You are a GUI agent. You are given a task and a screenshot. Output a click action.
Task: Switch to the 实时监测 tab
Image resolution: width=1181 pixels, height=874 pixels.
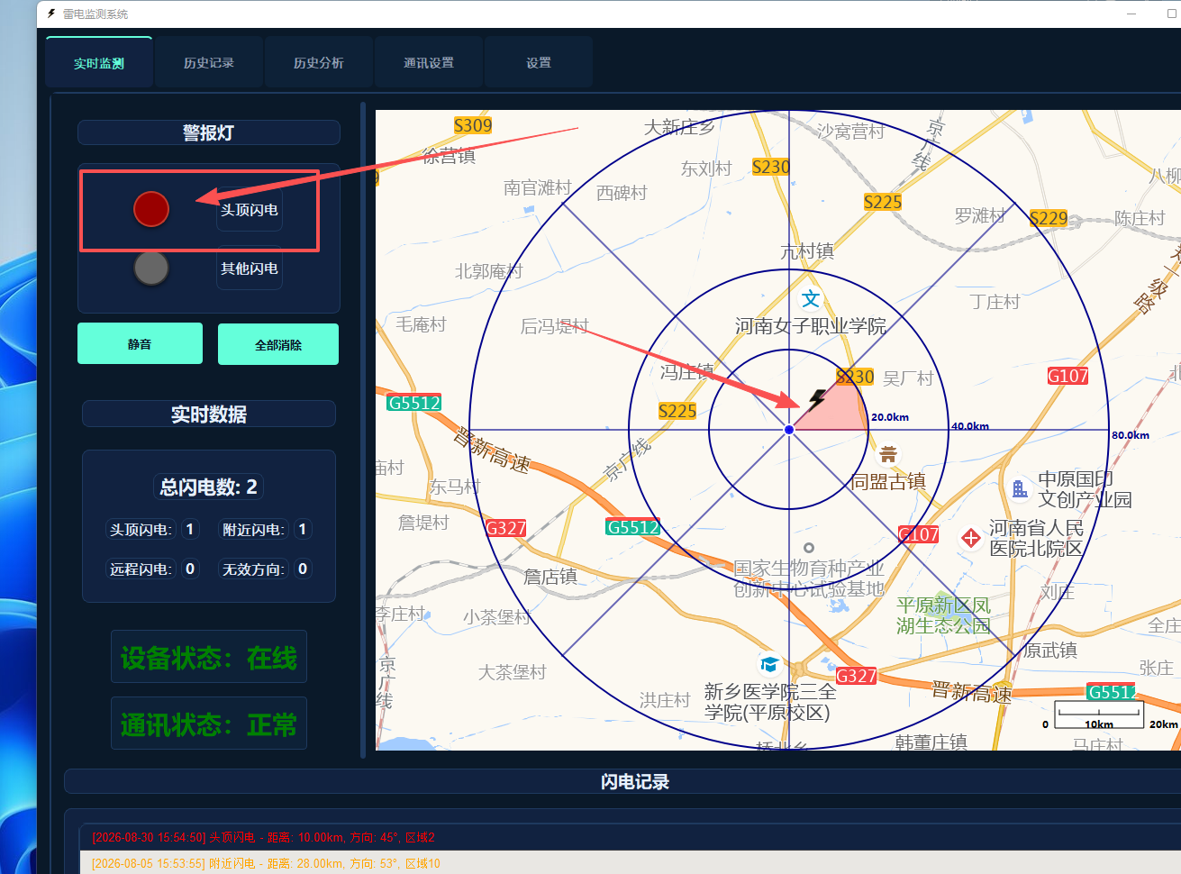point(99,63)
